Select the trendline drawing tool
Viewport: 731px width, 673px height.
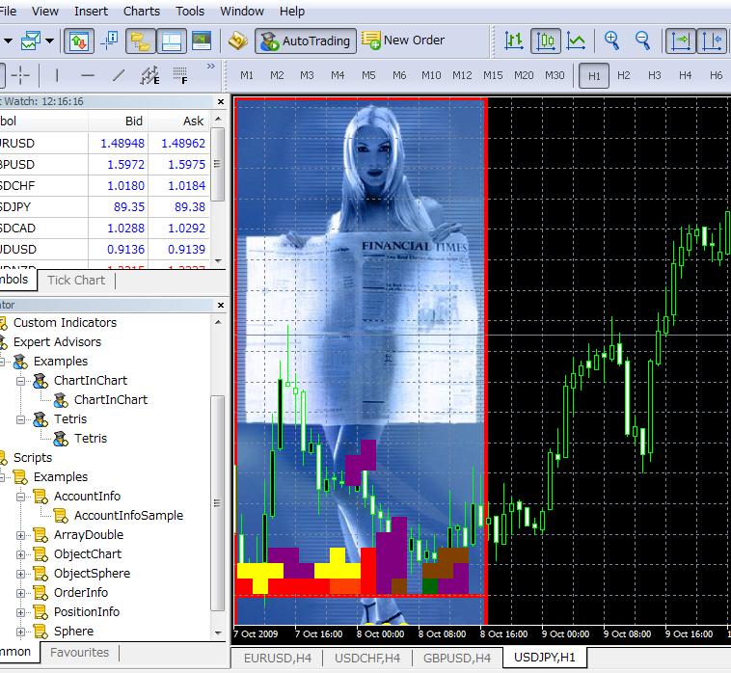pos(119,75)
